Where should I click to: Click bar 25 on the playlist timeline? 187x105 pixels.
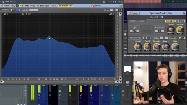tap(138, 2)
